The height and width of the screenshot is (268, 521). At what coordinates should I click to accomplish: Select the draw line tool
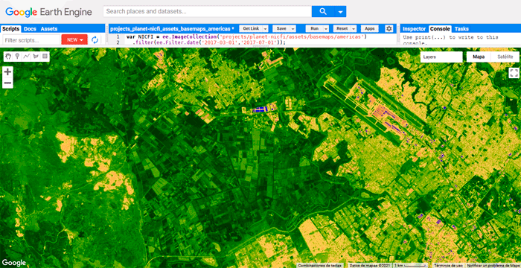coord(27,57)
